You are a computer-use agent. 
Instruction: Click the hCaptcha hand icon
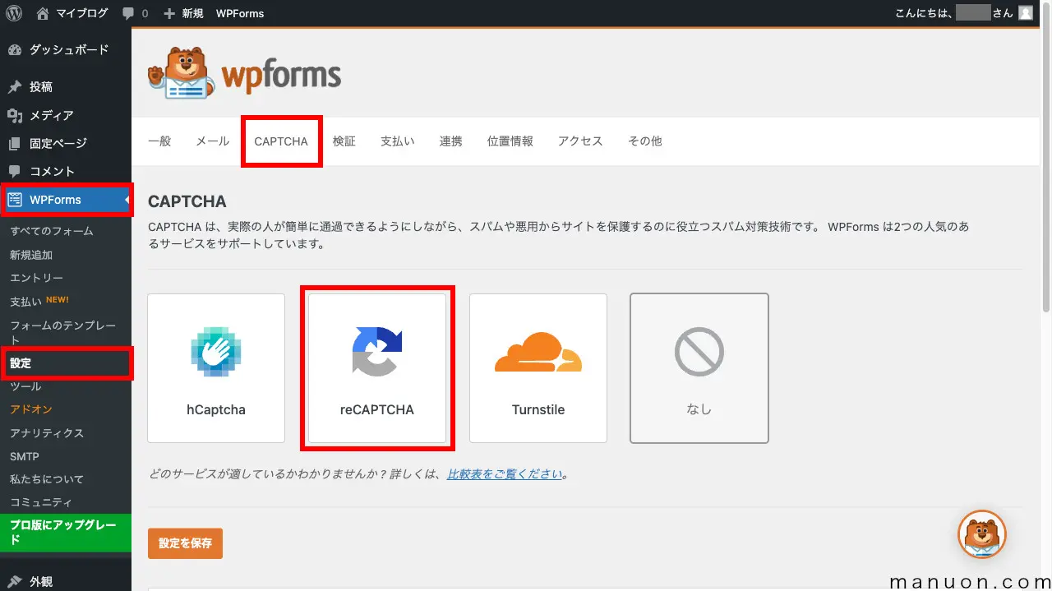pos(215,351)
